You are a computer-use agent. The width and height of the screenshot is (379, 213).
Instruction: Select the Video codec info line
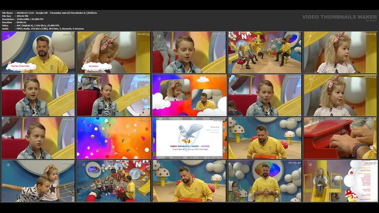[x=31, y=25]
